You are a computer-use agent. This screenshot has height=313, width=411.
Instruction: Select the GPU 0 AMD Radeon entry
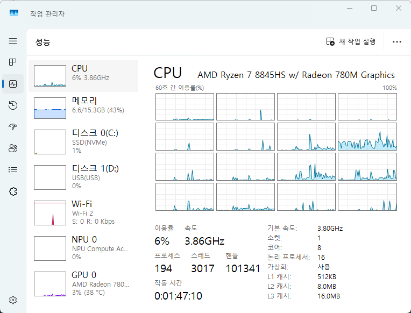coord(83,283)
